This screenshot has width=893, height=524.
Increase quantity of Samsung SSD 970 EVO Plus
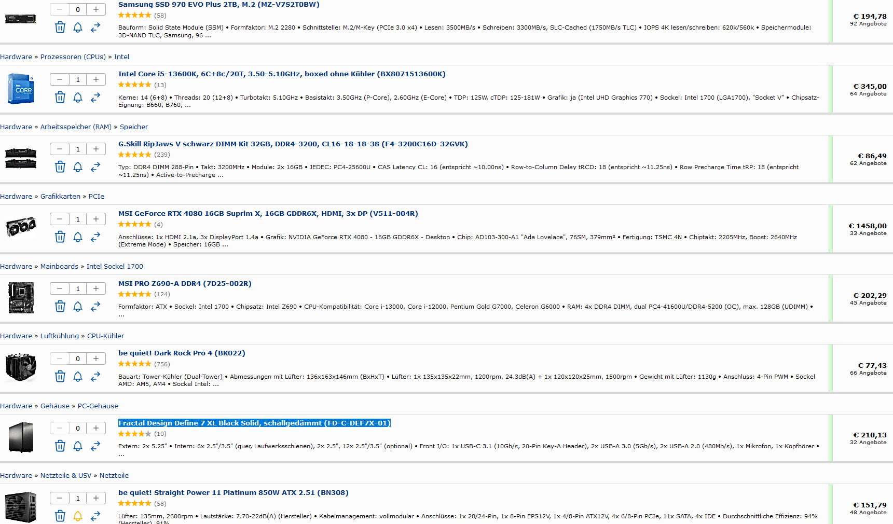pos(96,9)
